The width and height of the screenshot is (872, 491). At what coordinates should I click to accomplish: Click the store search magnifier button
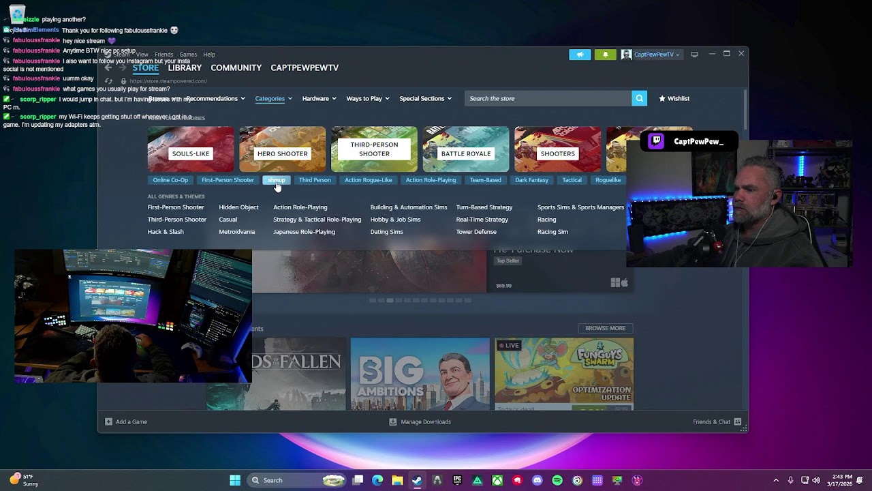click(x=639, y=98)
